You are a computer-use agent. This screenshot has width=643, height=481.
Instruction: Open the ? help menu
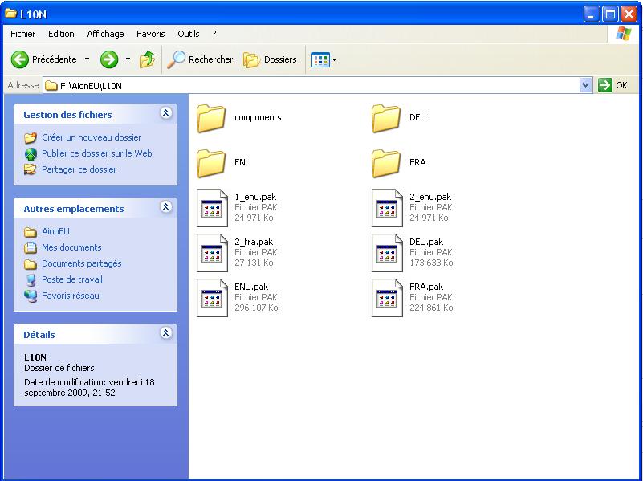click(x=214, y=34)
